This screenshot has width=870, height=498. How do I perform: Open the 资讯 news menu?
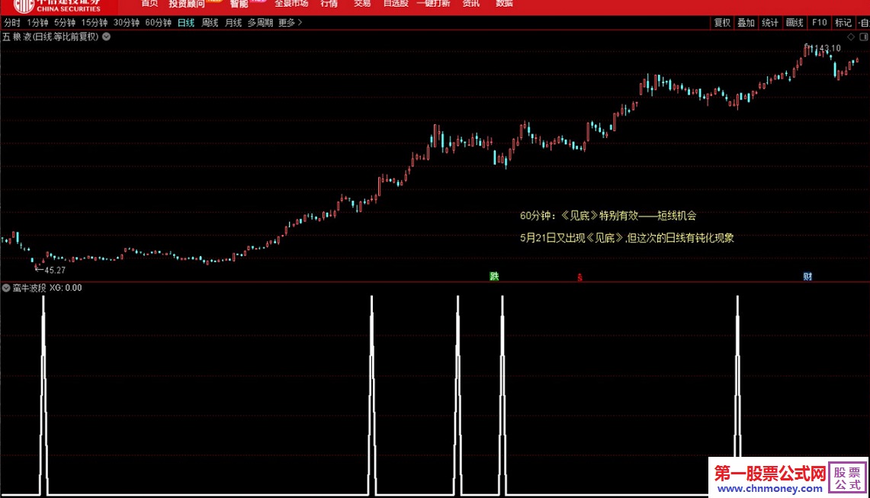(x=471, y=3)
